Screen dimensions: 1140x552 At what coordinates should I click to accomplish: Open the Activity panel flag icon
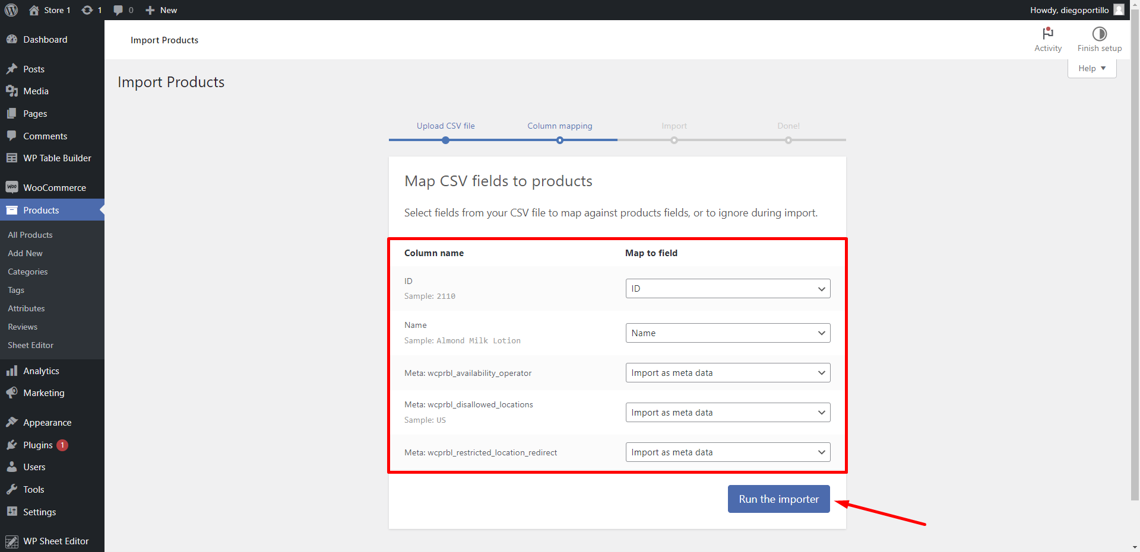1047,34
